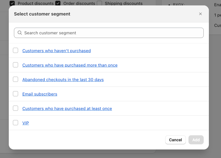This screenshot has height=158, width=221.
Task: Toggle the VIP segment checkbox
Action: (15, 123)
